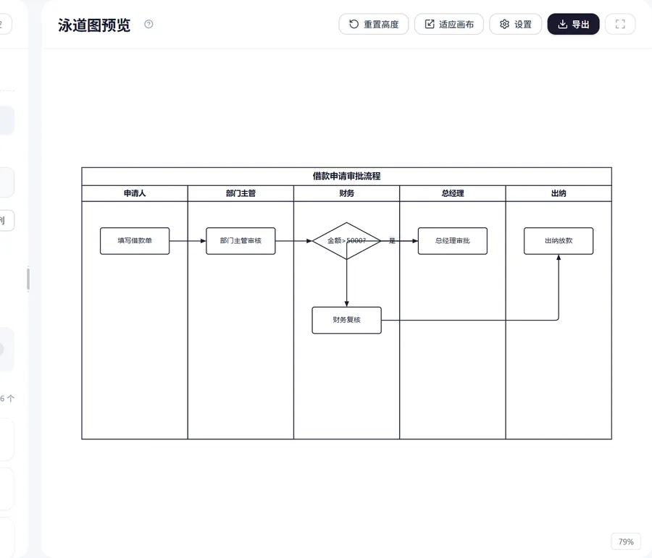
Task: Click the 部门主管审核 process node
Action: 241,240
